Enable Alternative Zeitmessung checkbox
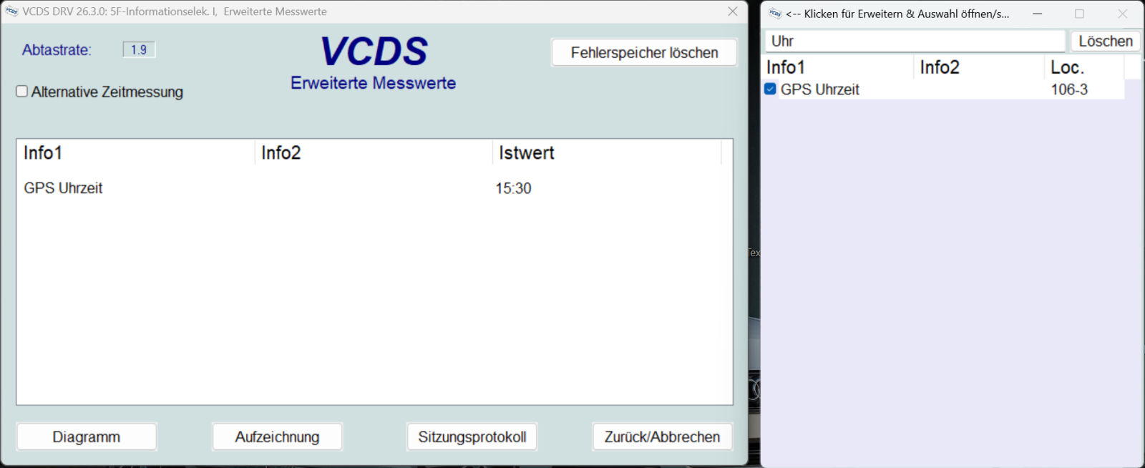The height and width of the screenshot is (468, 1145). coord(22,92)
